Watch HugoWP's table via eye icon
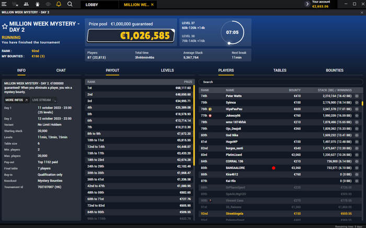Image resolution: width=366 pixels, height=228 pixels. (357, 141)
